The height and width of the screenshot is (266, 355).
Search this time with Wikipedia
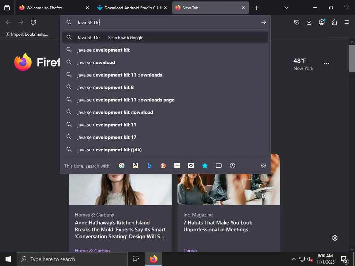(191, 166)
